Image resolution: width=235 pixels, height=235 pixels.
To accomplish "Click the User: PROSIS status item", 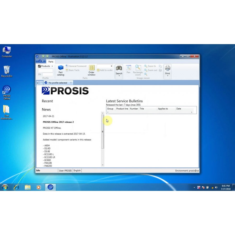I will (65, 171).
